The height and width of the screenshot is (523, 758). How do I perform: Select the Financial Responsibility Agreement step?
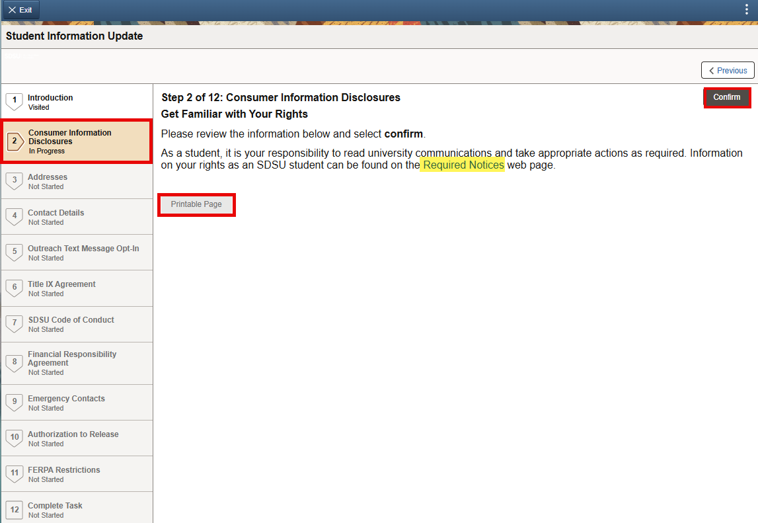click(x=76, y=362)
